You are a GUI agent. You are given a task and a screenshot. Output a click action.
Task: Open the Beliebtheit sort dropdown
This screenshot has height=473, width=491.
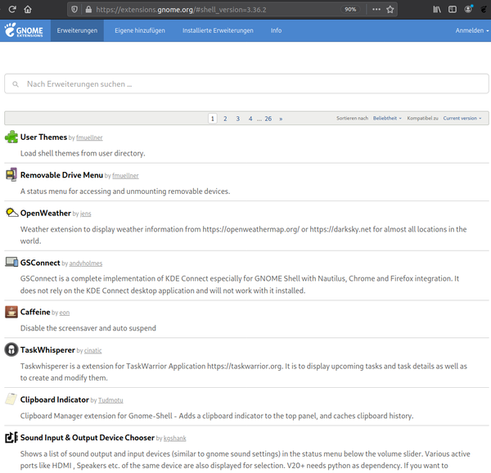point(387,118)
